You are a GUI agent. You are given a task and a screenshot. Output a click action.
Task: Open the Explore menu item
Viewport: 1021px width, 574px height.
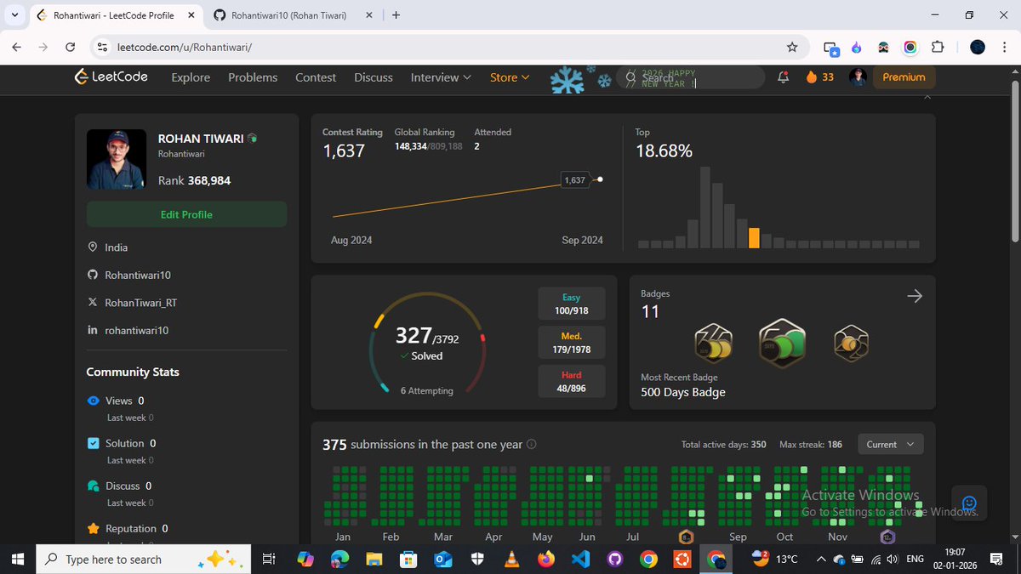pos(191,77)
